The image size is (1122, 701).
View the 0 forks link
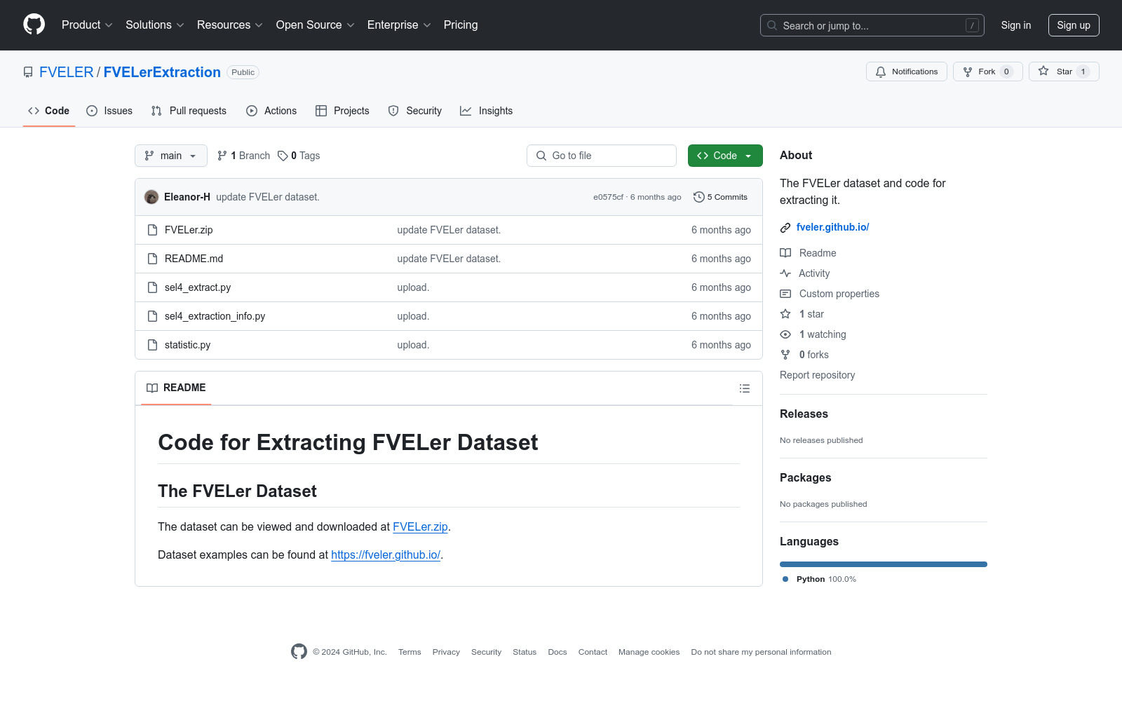804,355
